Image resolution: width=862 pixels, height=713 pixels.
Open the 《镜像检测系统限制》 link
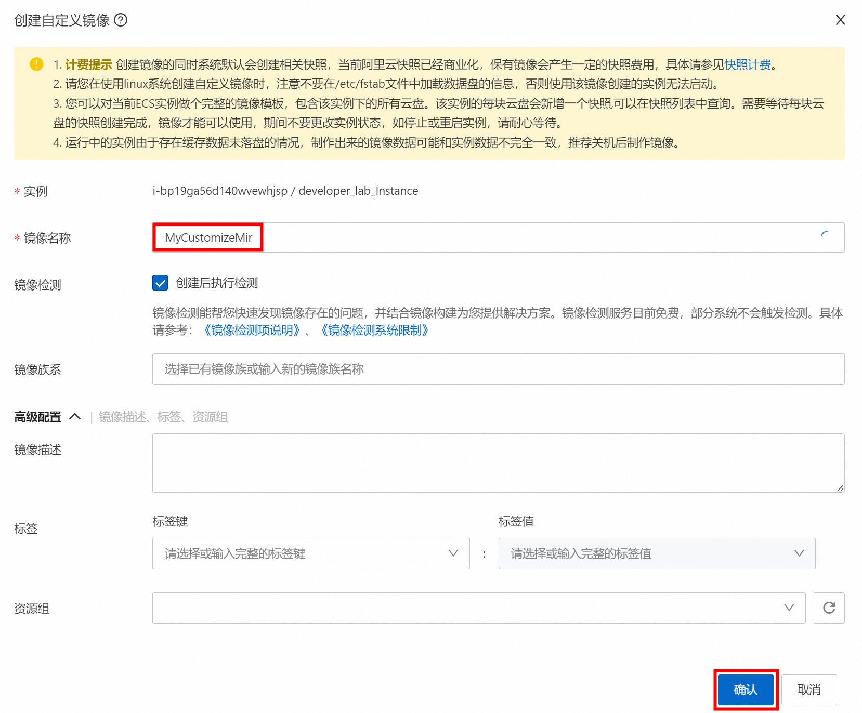374,331
